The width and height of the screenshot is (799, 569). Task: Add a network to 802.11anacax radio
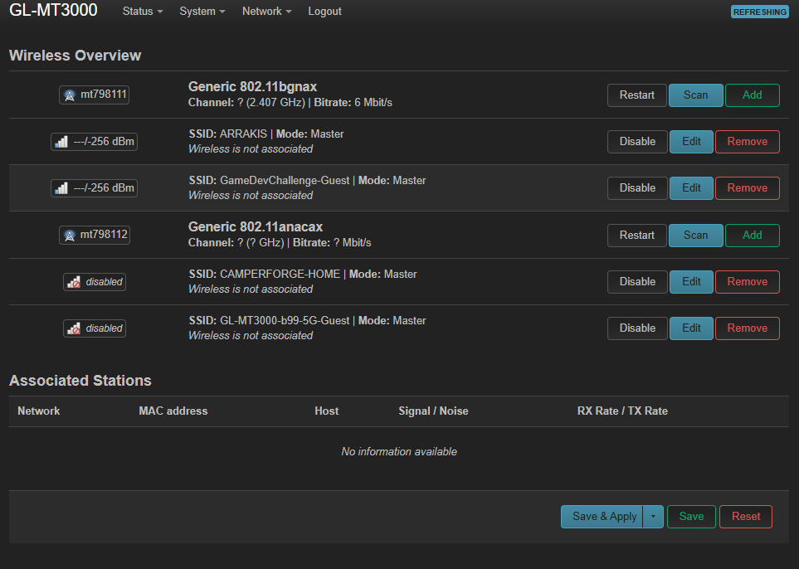[x=752, y=236]
